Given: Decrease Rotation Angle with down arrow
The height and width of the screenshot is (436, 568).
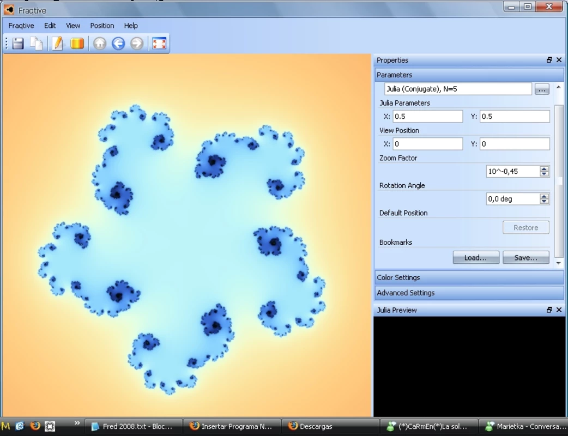Looking at the screenshot, I should pyautogui.click(x=544, y=202).
